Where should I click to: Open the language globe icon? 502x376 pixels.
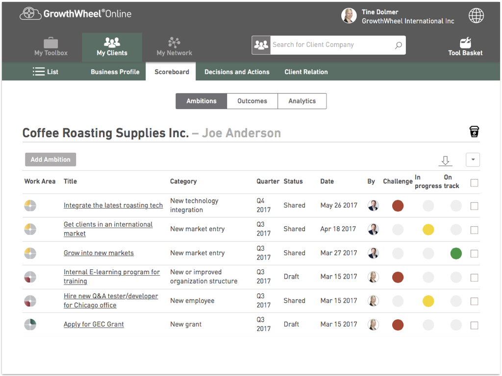click(x=476, y=15)
